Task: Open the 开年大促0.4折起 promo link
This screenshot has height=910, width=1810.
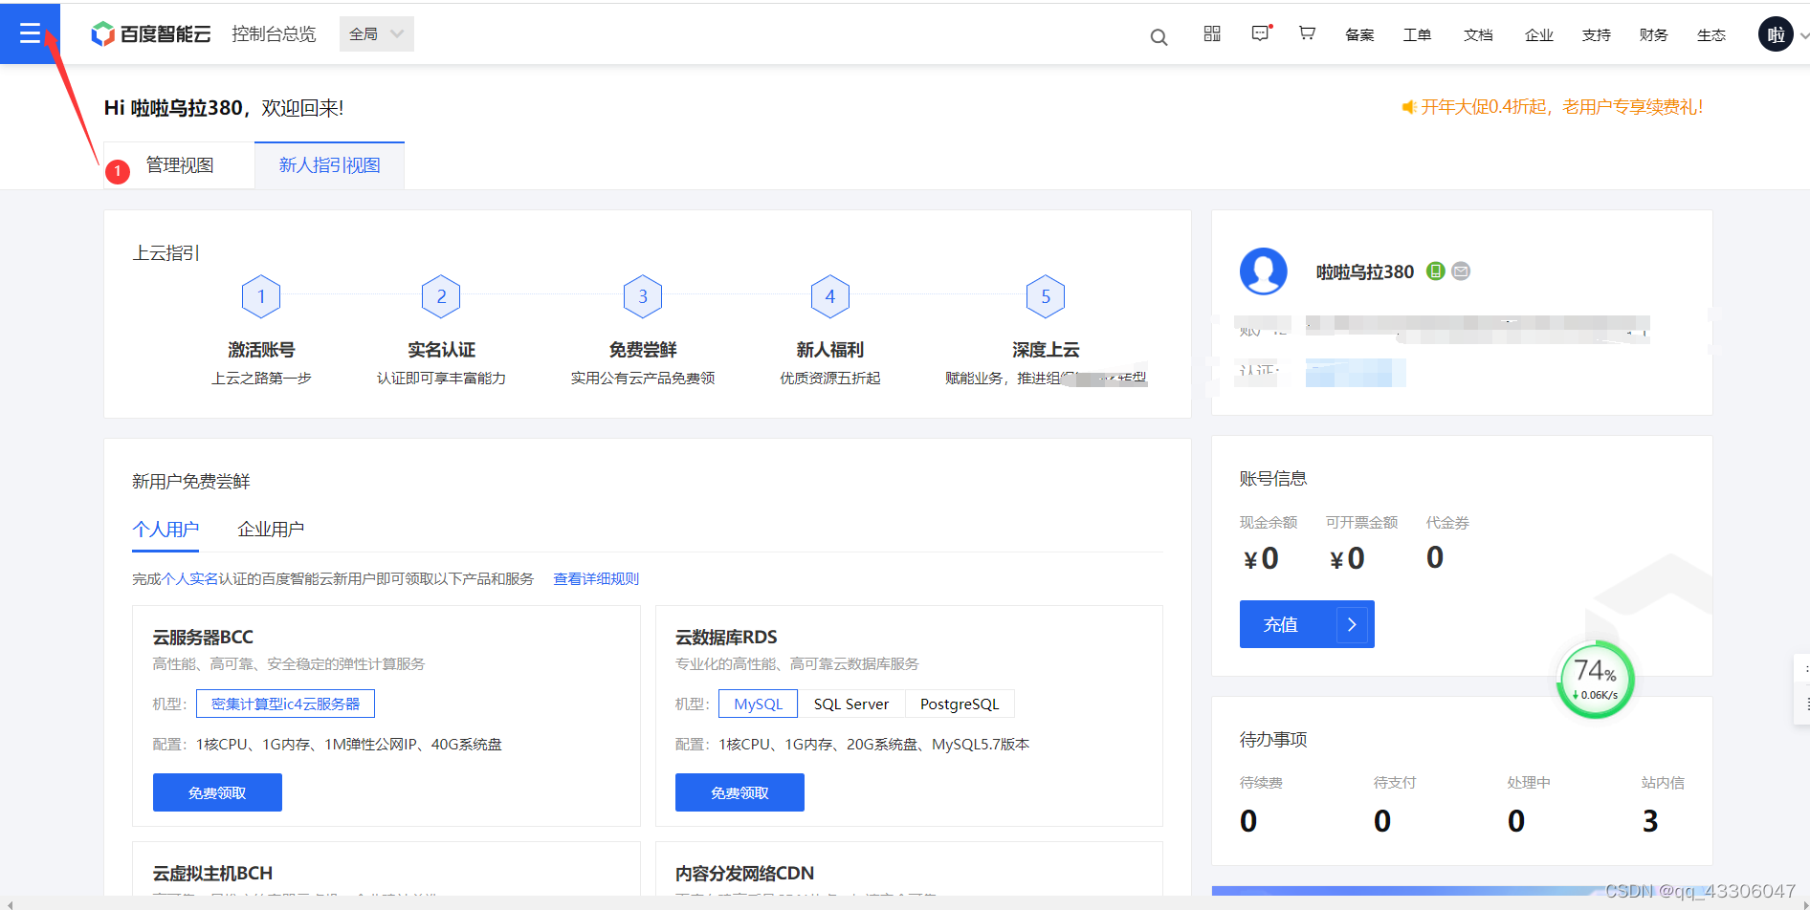Action: (x=1561, y=107)
